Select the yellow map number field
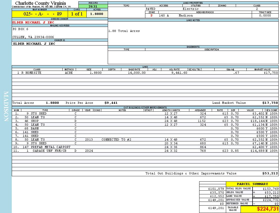The width and height of the screenshot is (280, 213). point(40,14)
